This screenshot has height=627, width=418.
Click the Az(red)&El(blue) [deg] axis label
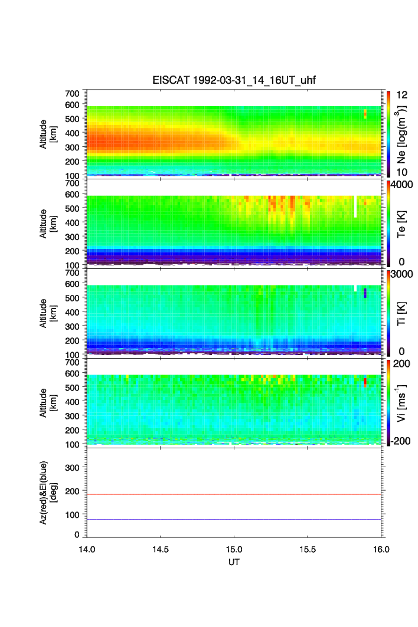click(x=48, y=493)
